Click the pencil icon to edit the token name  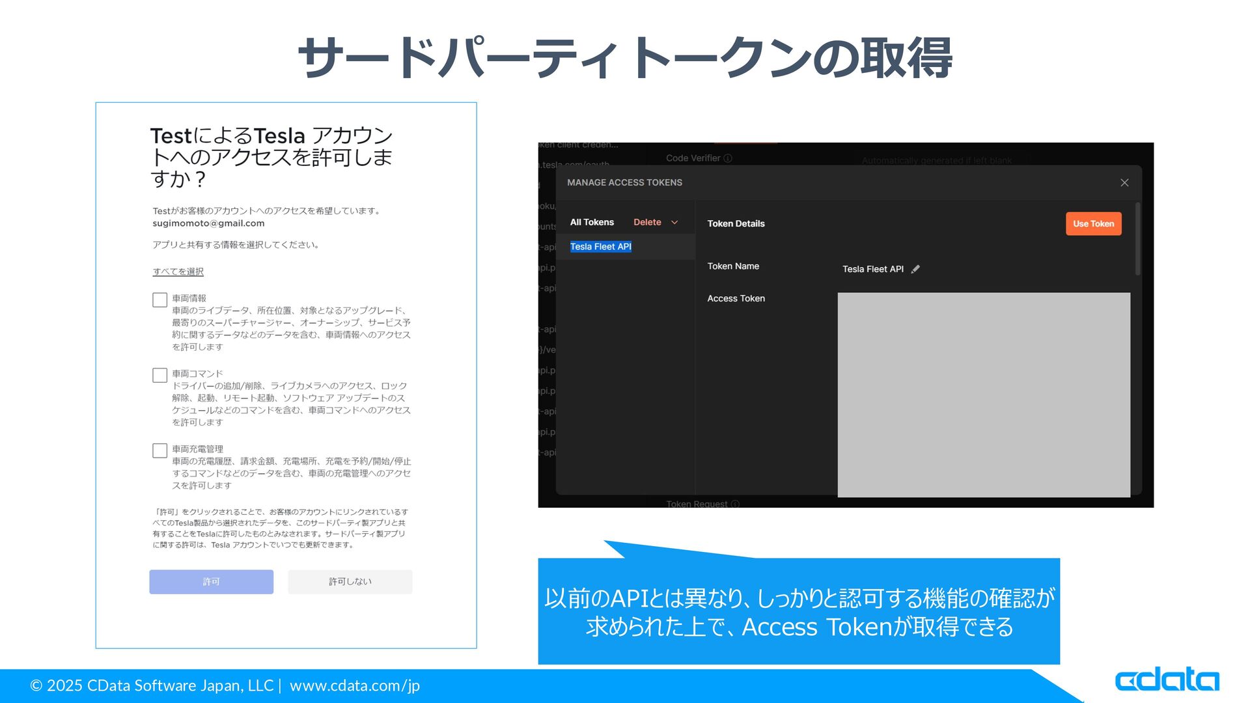tap(915, 269)
